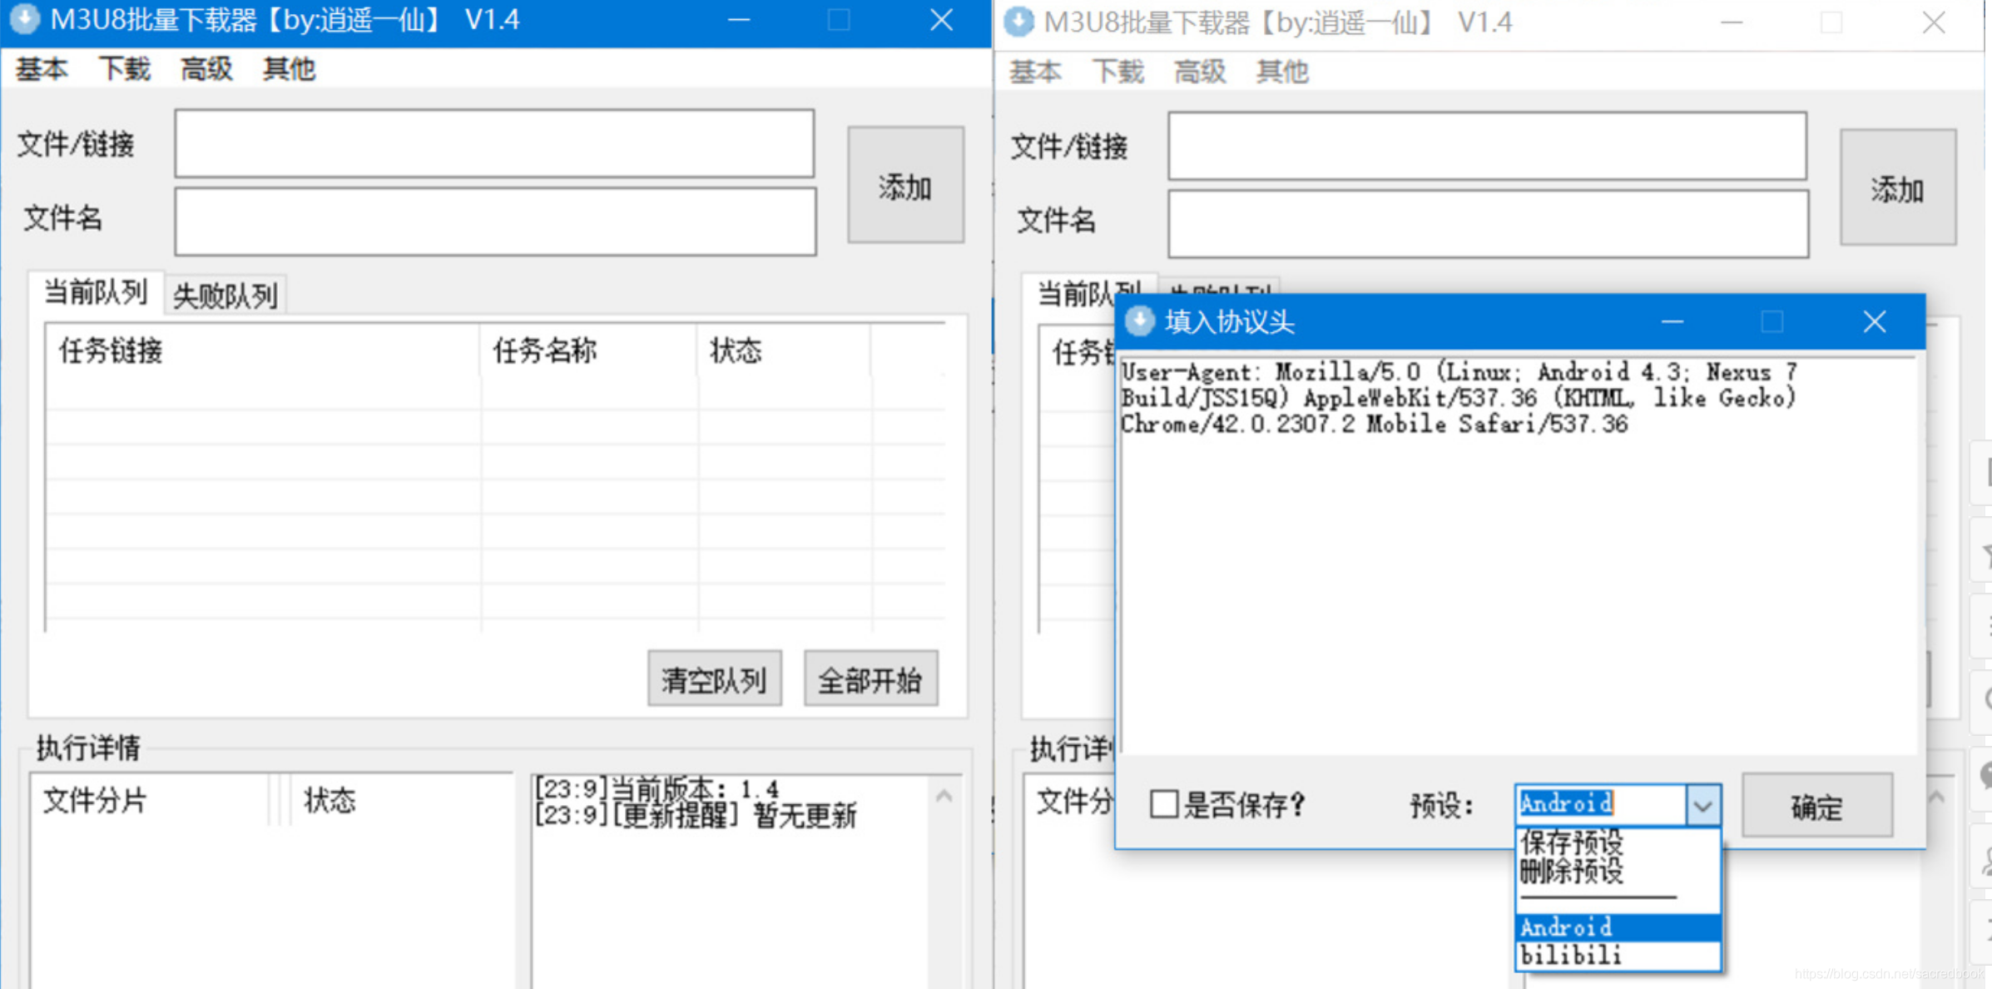Open the 基本 menu in the left window
Screen dimensions: 1992x989
coord(42,69)
